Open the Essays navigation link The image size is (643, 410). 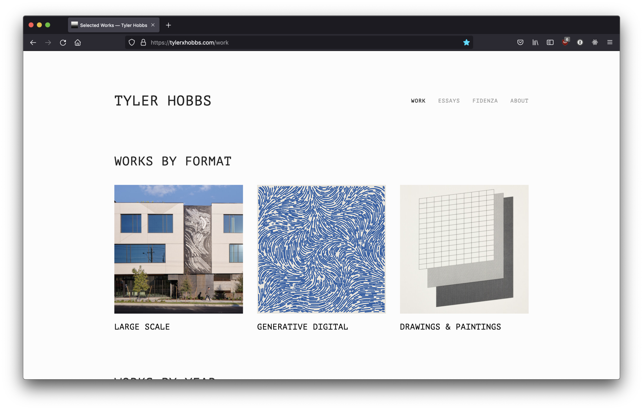coord(448,101)
